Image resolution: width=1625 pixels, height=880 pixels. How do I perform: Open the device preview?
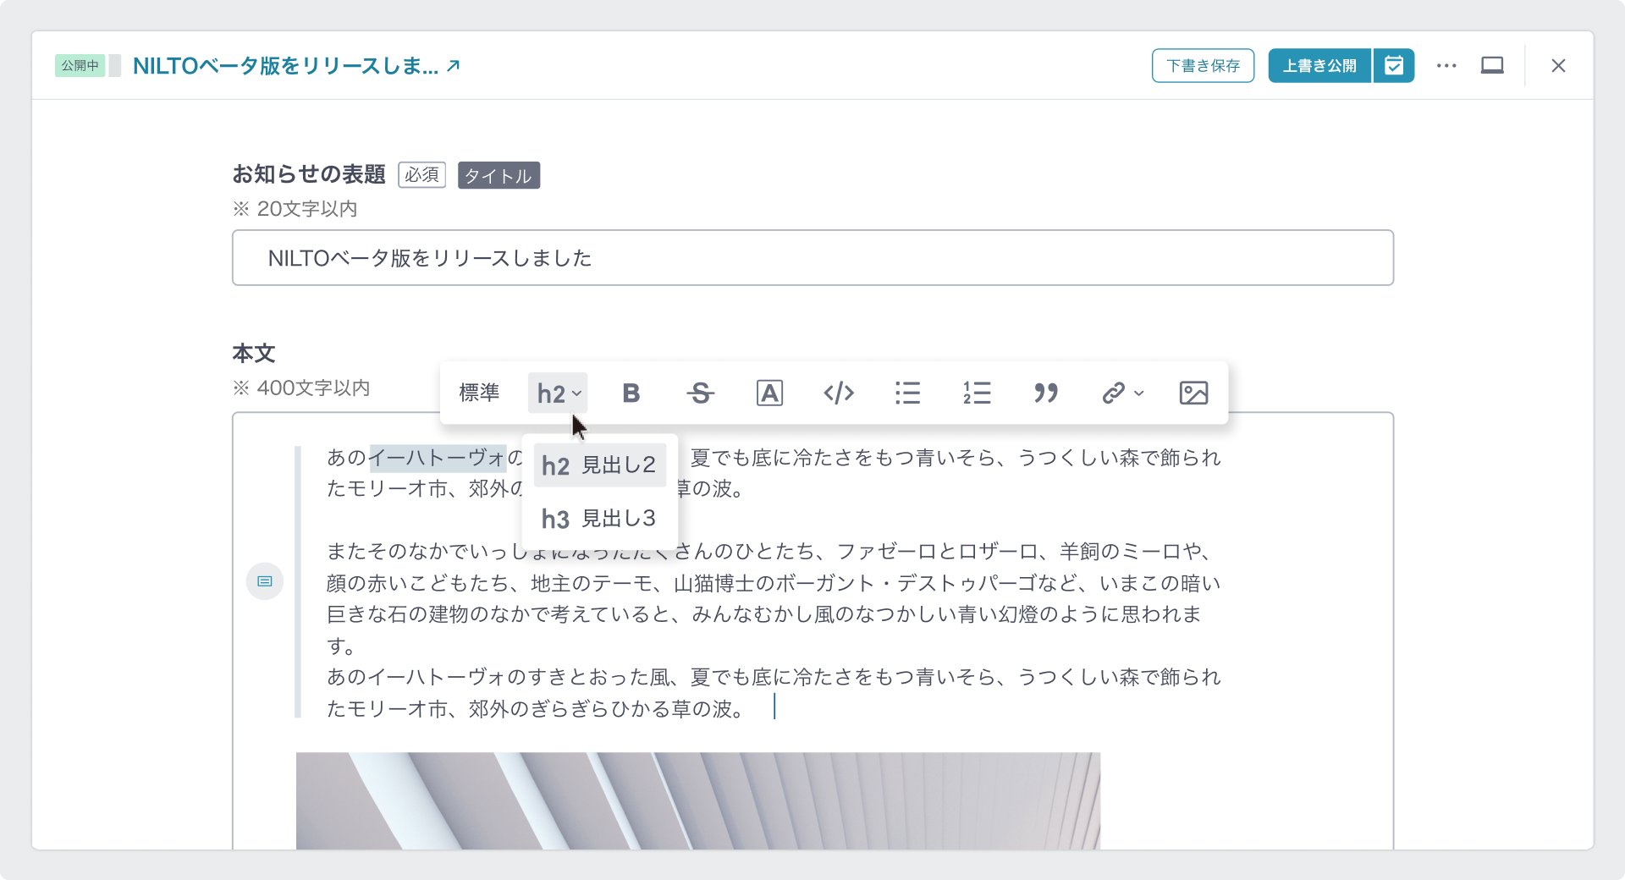[1492, 66]
